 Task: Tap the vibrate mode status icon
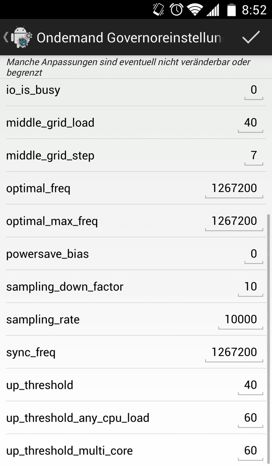159,10
